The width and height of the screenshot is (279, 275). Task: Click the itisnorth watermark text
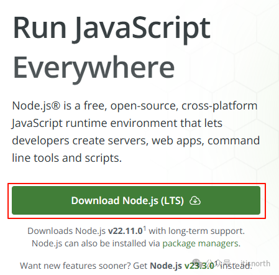coord(255,263)
